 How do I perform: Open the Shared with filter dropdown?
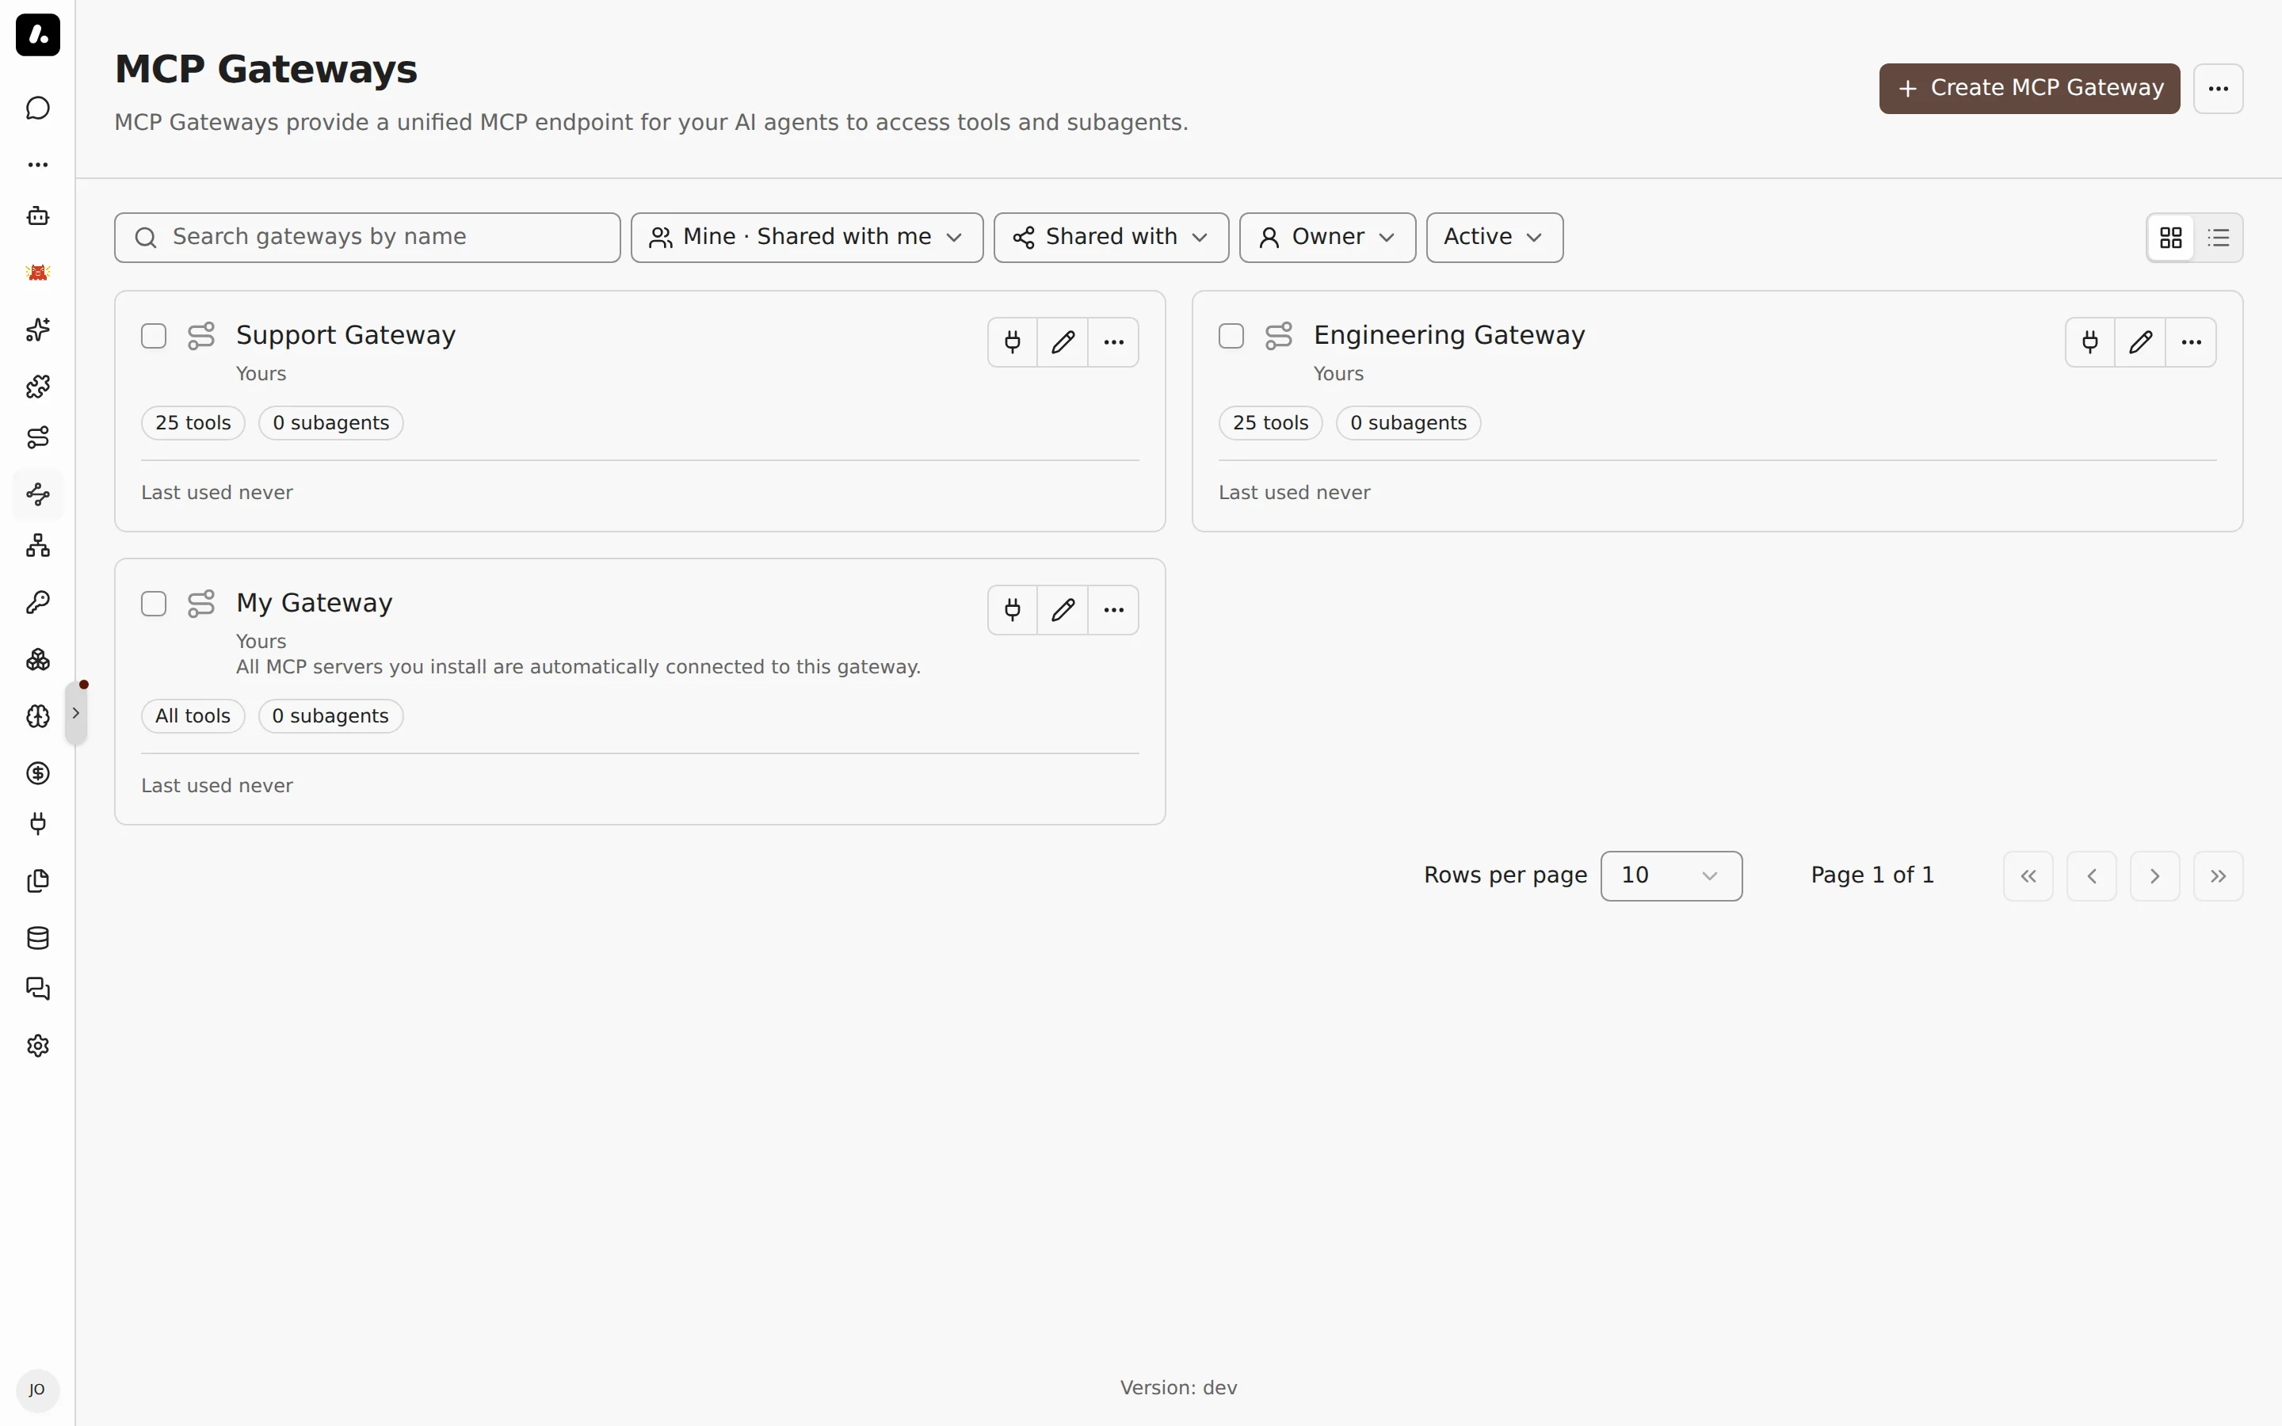point(1111,238)
